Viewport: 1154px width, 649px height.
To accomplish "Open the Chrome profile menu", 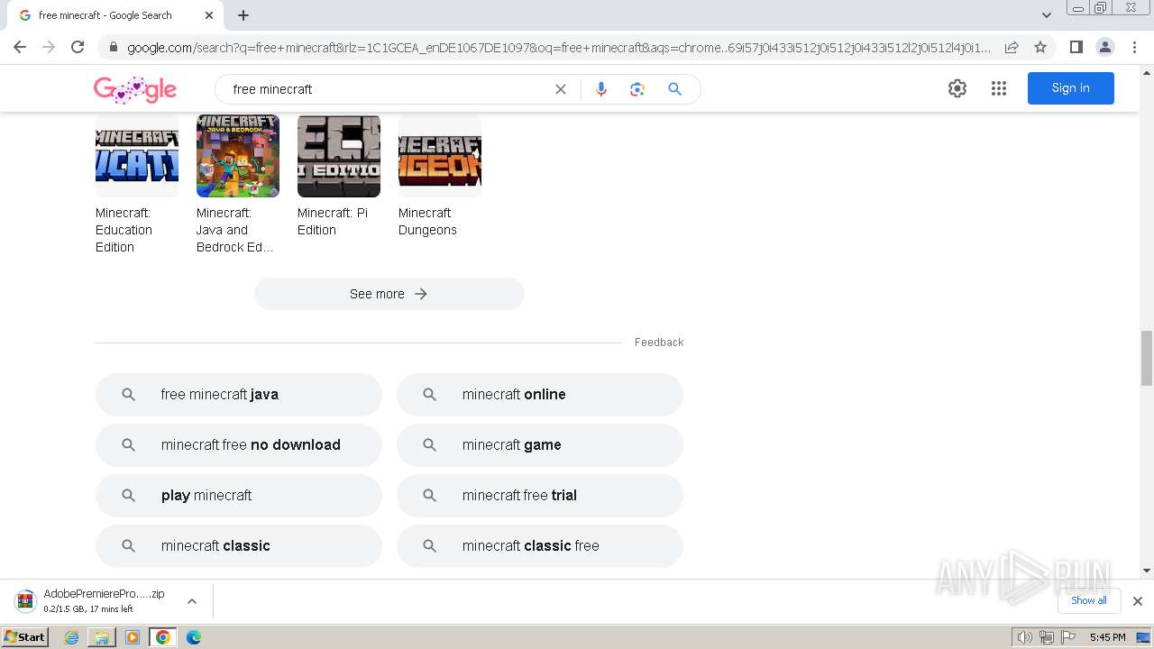I will point(1105,47).
